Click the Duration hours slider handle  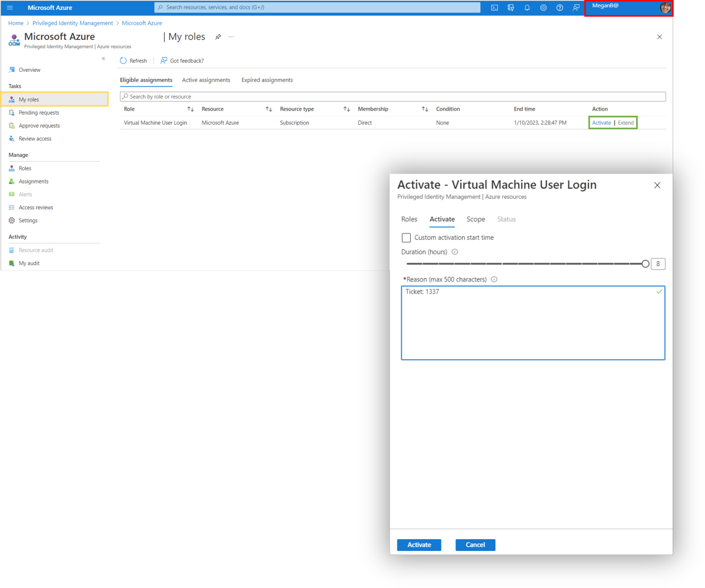click(x=646, y=264)
